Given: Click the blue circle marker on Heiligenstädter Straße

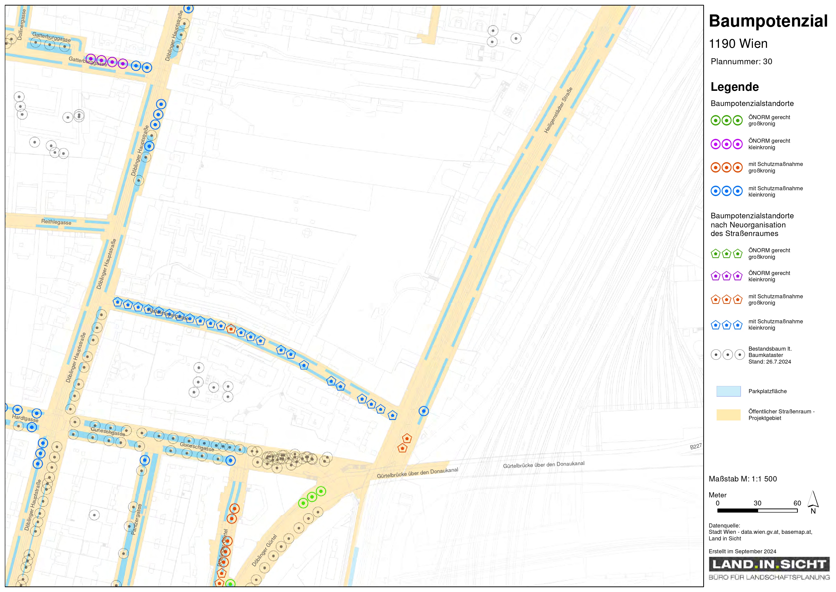Looking at the screenshot, I should pyautogui.click(x=423, y=411).
